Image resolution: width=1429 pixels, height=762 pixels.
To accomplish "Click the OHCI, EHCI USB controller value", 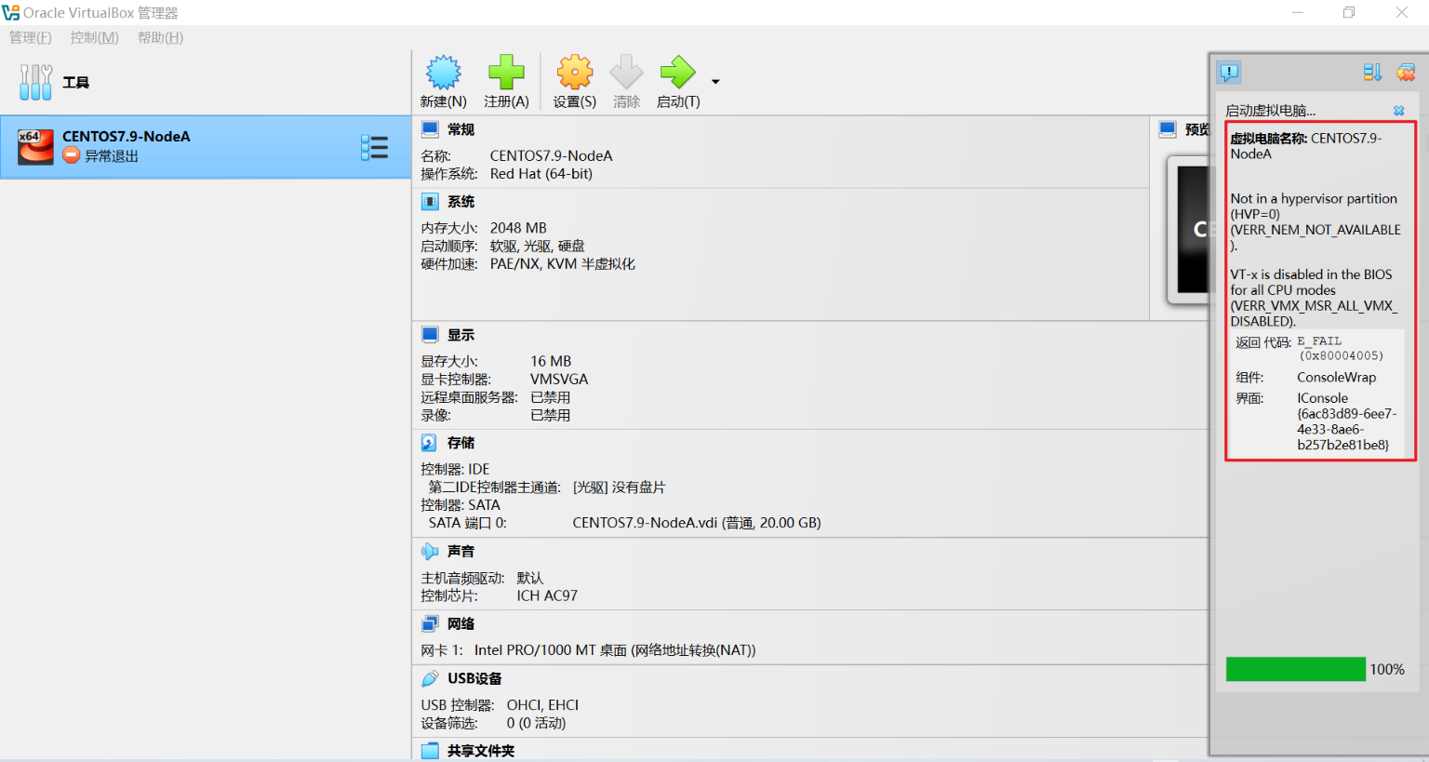I will pos(542,705).
